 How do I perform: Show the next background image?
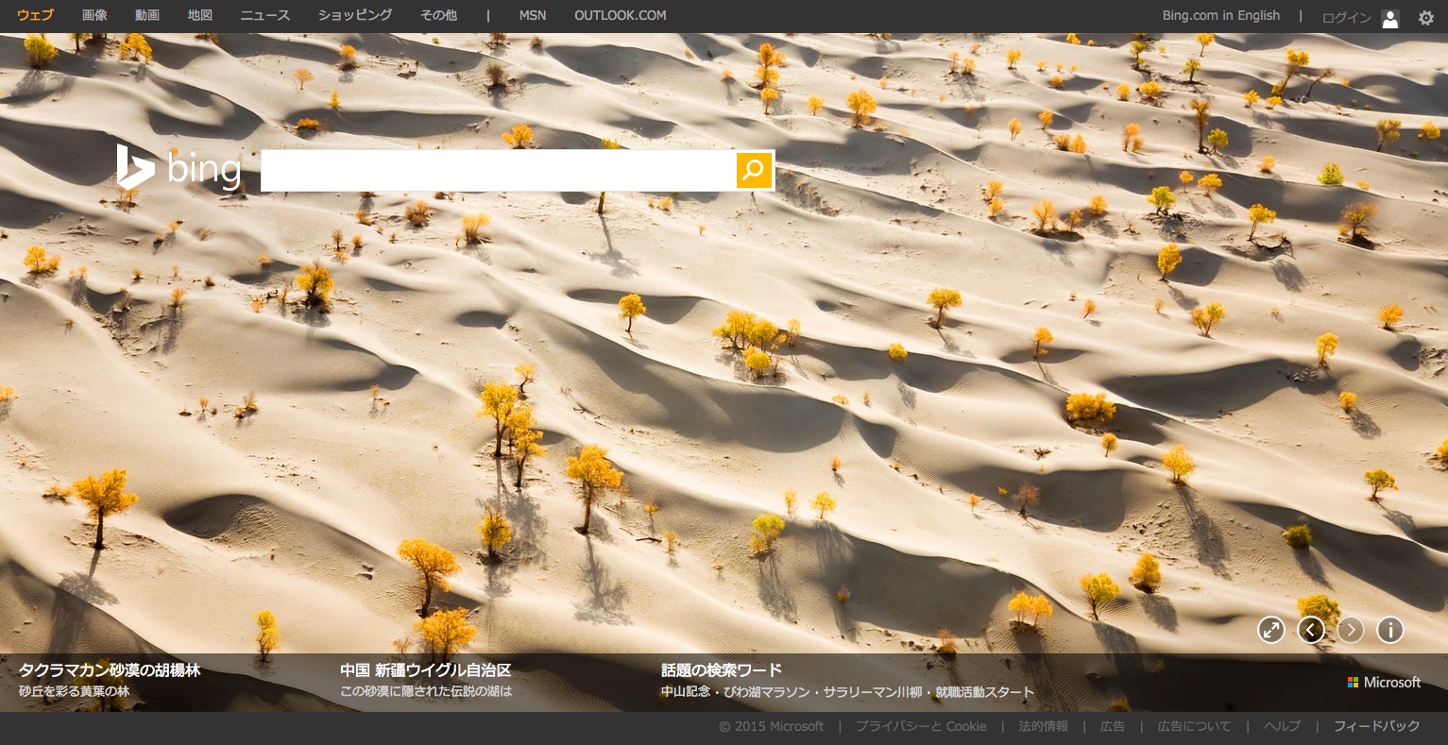click(x=1350, y=630)
